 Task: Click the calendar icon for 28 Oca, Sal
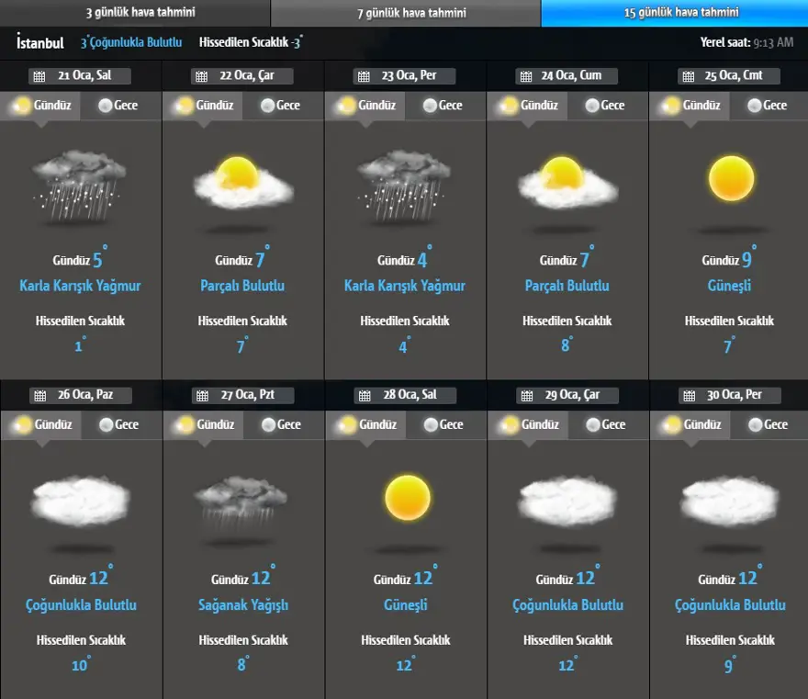pyautogui.click(x=364, y=396)
